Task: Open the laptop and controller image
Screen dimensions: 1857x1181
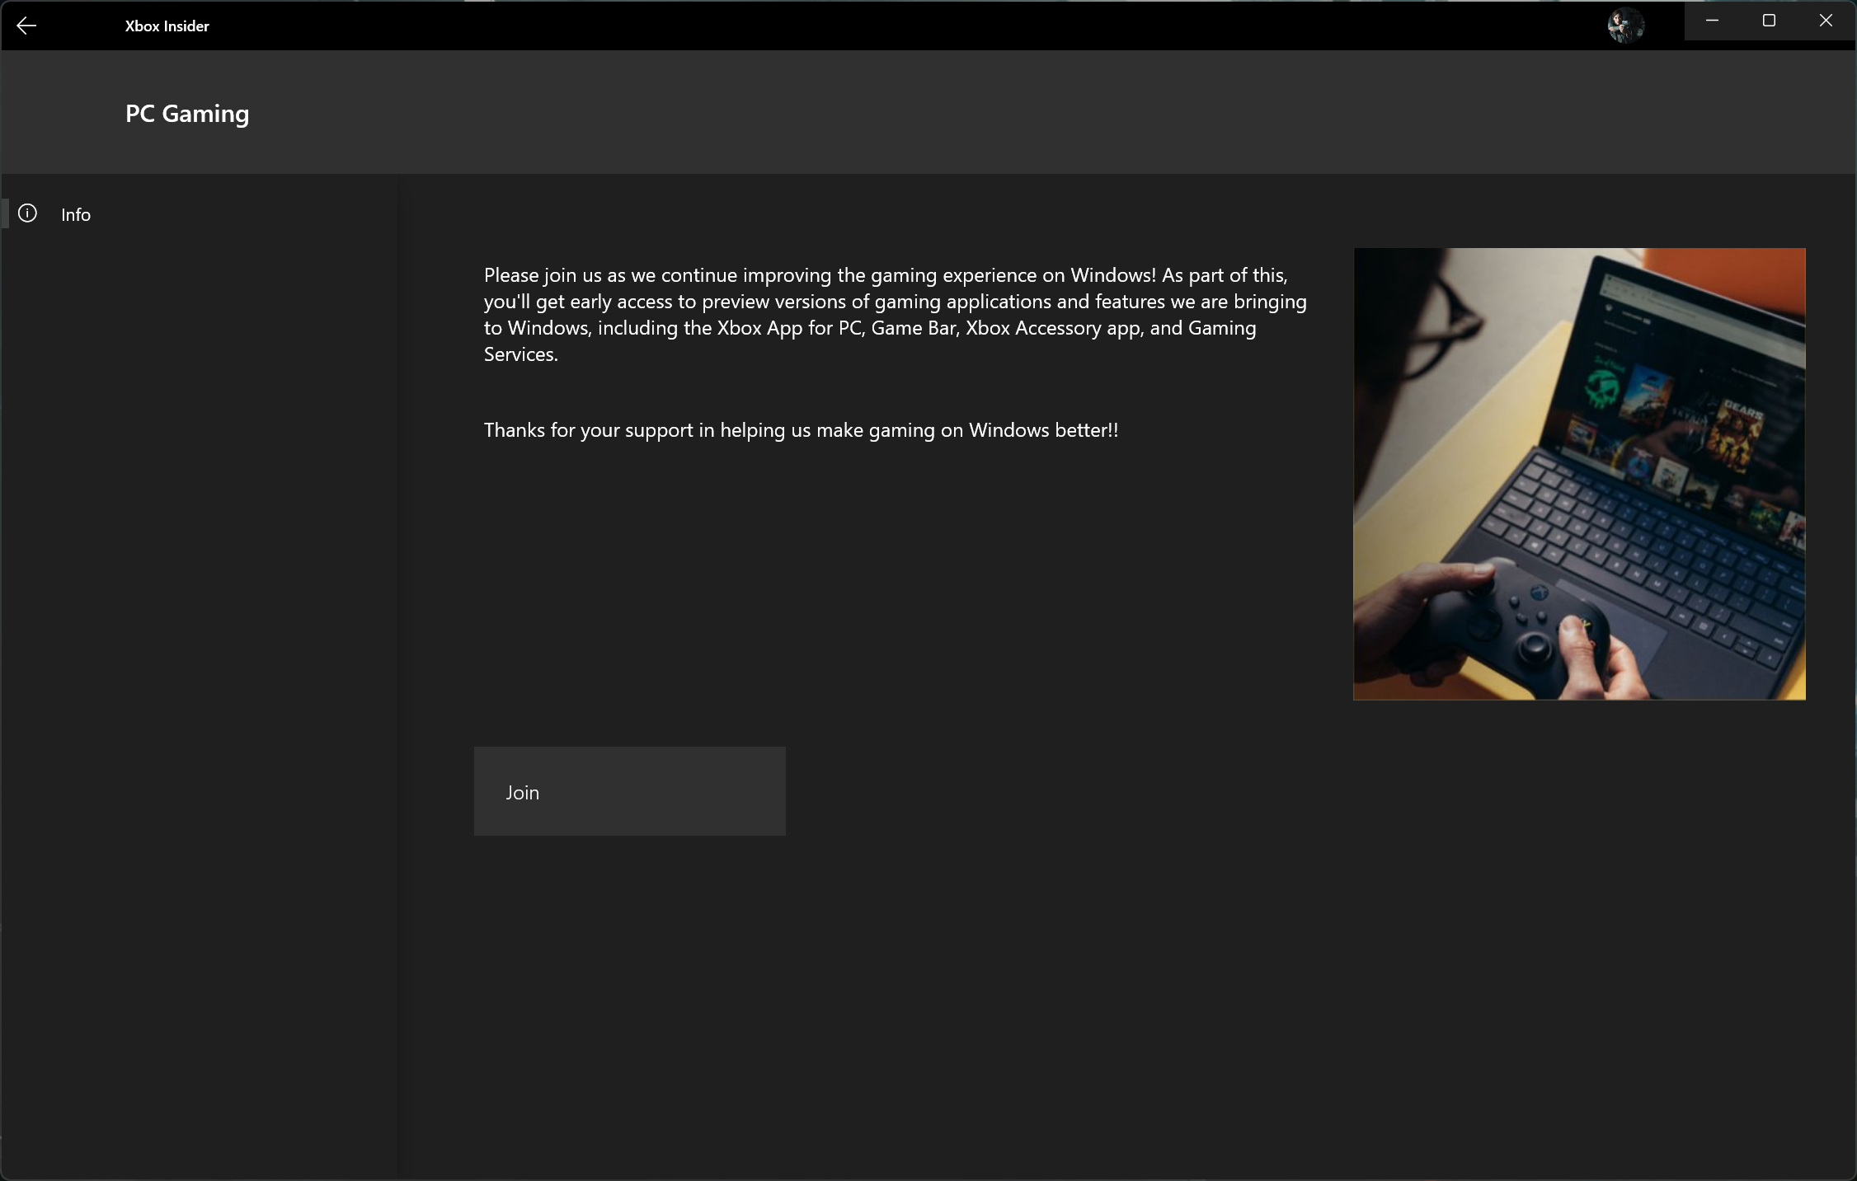Action: point(1579,474)
